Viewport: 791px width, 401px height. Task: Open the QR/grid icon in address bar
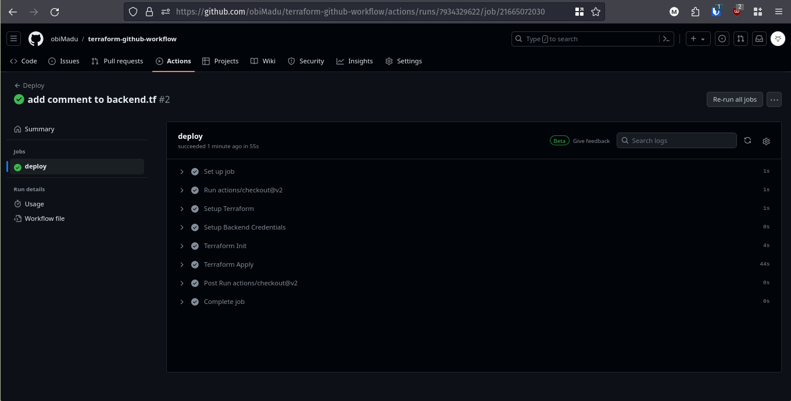579,12
